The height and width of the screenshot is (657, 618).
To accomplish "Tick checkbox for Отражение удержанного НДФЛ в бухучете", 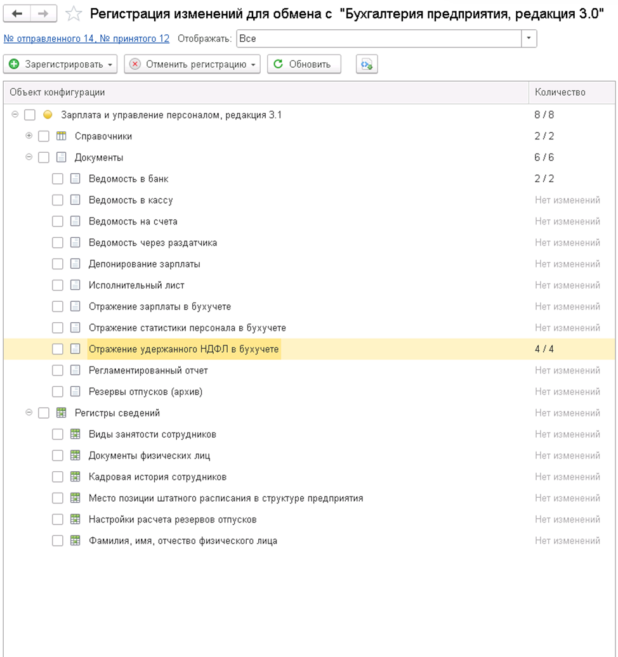I will pos(58,349).
